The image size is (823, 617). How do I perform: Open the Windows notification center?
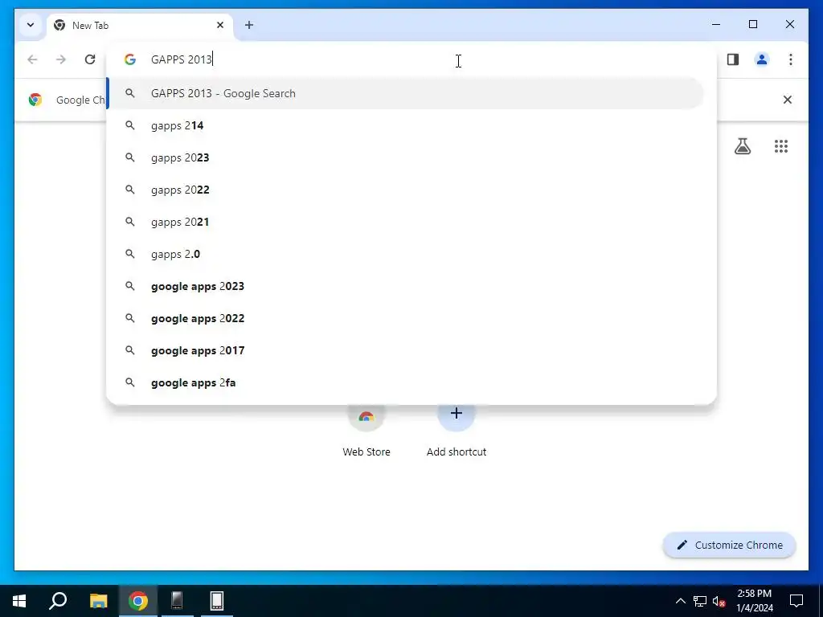pyautogui.click(x=796, y=601)
